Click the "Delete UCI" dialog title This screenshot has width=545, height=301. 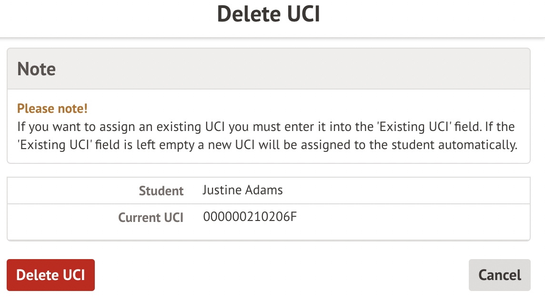click(268, 14)
